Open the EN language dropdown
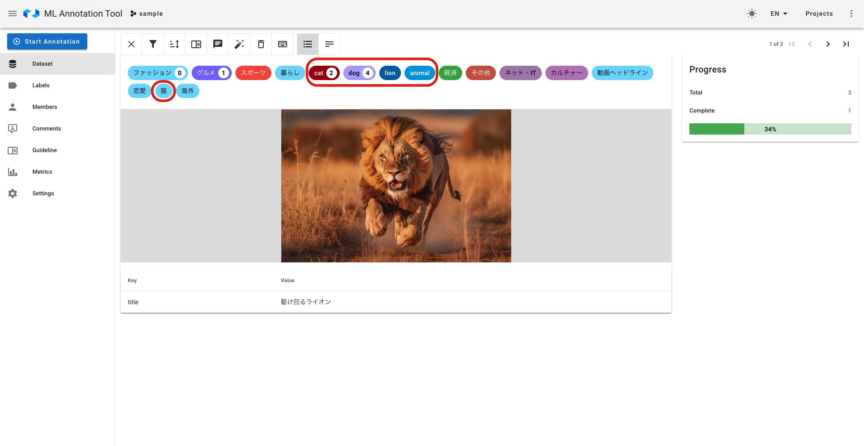The image size is (864, 446). [x=779, y=14]
